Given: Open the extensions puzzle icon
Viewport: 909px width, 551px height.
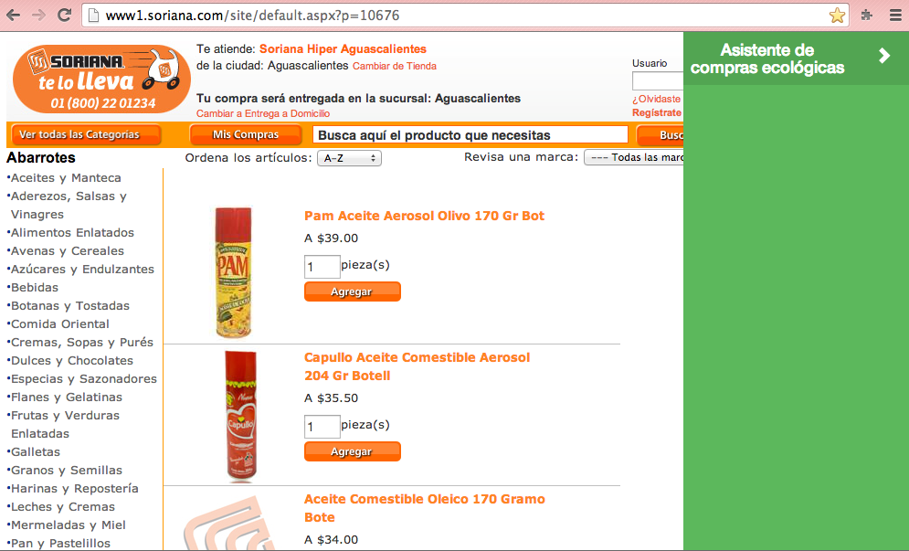Looking at the screenshot, I should pyautogui.click(x=867, y=16).
